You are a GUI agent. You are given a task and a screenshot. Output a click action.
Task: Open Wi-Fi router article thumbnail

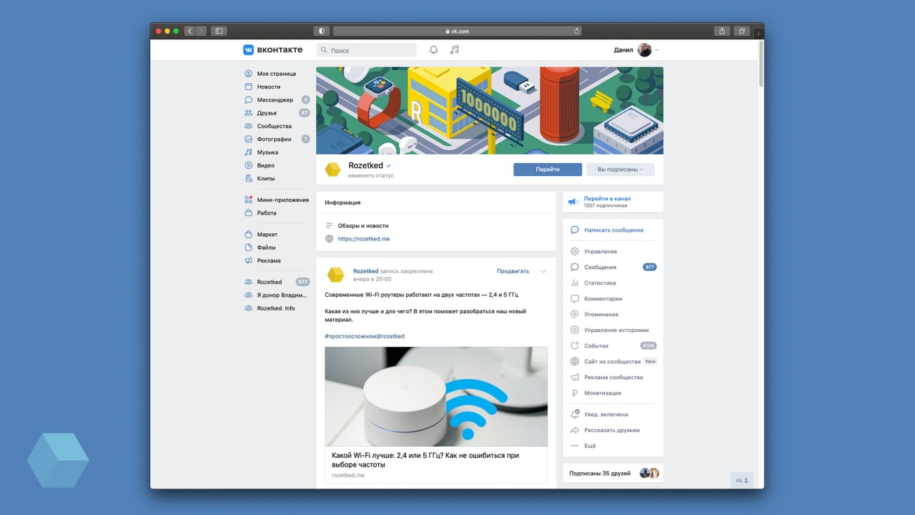436,396
